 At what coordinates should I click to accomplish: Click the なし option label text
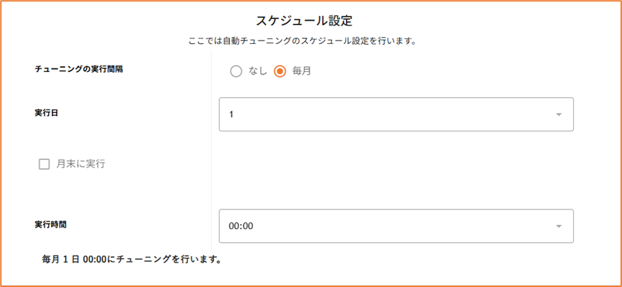(x=257, y=71)
